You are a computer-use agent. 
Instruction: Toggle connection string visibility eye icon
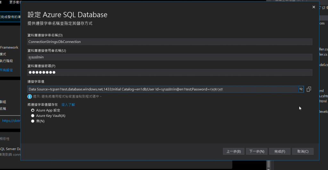tap(301, 89)
